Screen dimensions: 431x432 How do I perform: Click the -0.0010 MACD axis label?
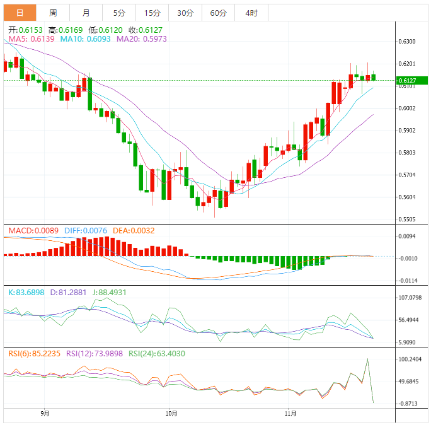(408, 259)
